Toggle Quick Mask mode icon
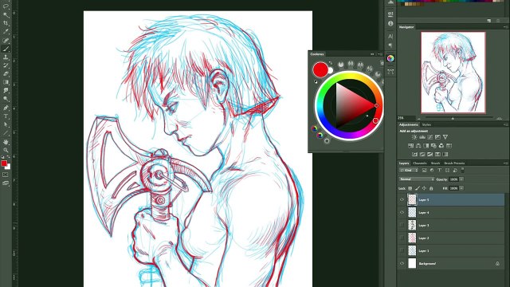510x287 pixels. point(6,175)
